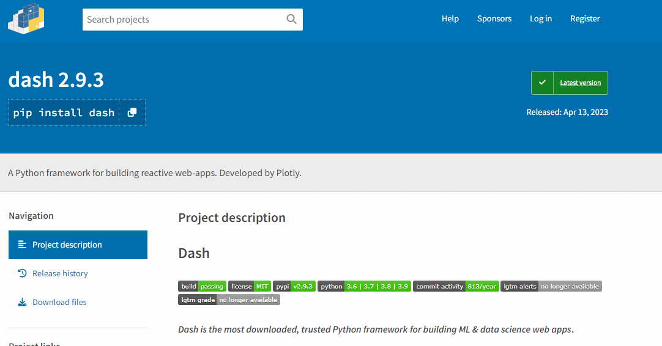This screenshot has width=662, height=346.
Task: Click the Log in link
Action: tap(541, 19)
